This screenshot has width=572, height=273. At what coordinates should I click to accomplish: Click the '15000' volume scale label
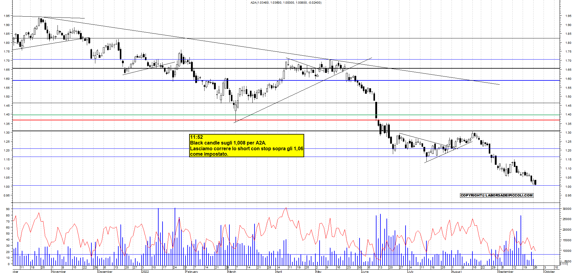point(567,240)
